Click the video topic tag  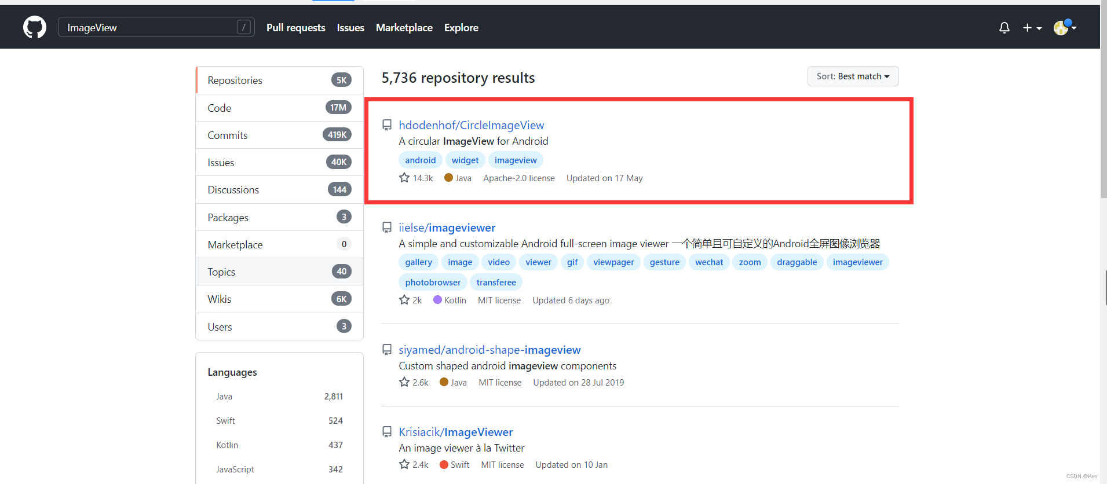pos(499,262)
